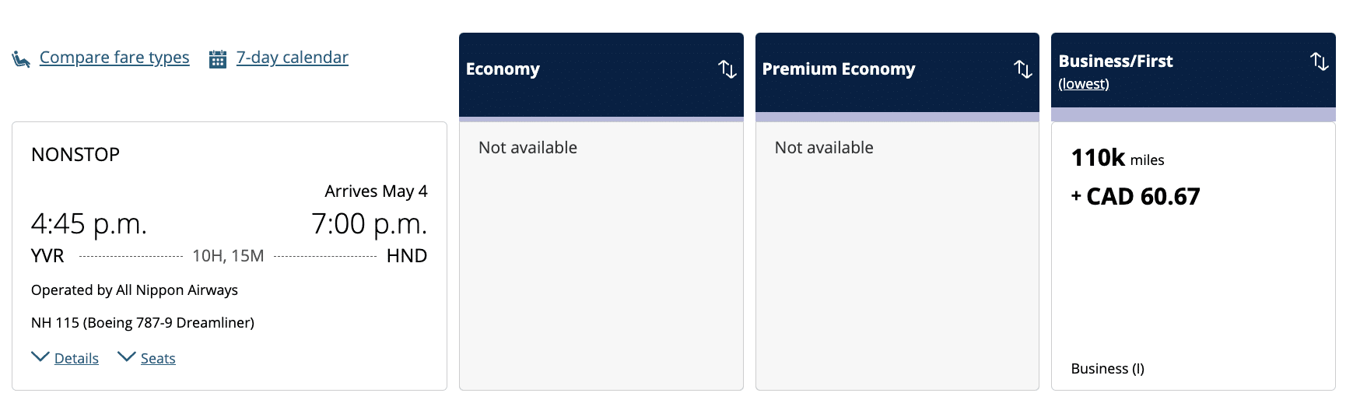
Task: Choose the 110k miles business fare
Action: coord(1135,177)
